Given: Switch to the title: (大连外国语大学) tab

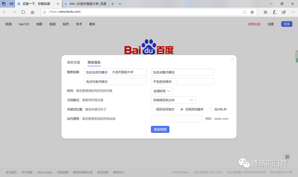Looking at the screenshot, I should (x=85, y=4).
